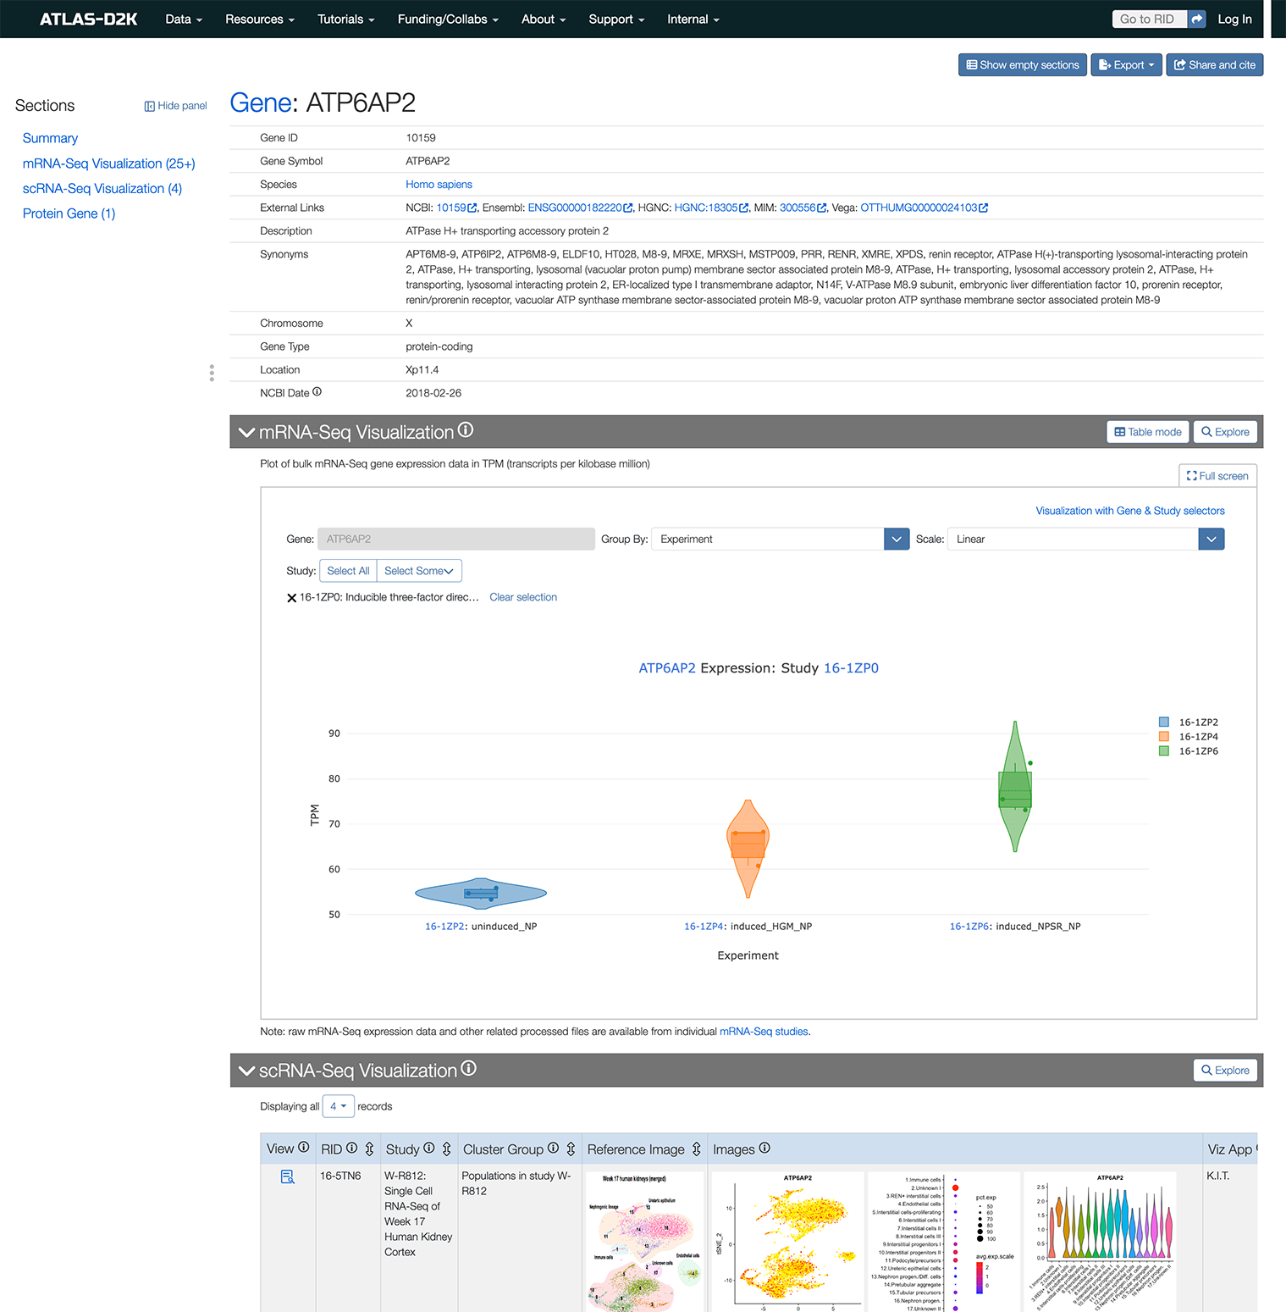Jump to Protein Gene (1) section
Screen dimensions: 1286x1312
[x=69, y=213]
